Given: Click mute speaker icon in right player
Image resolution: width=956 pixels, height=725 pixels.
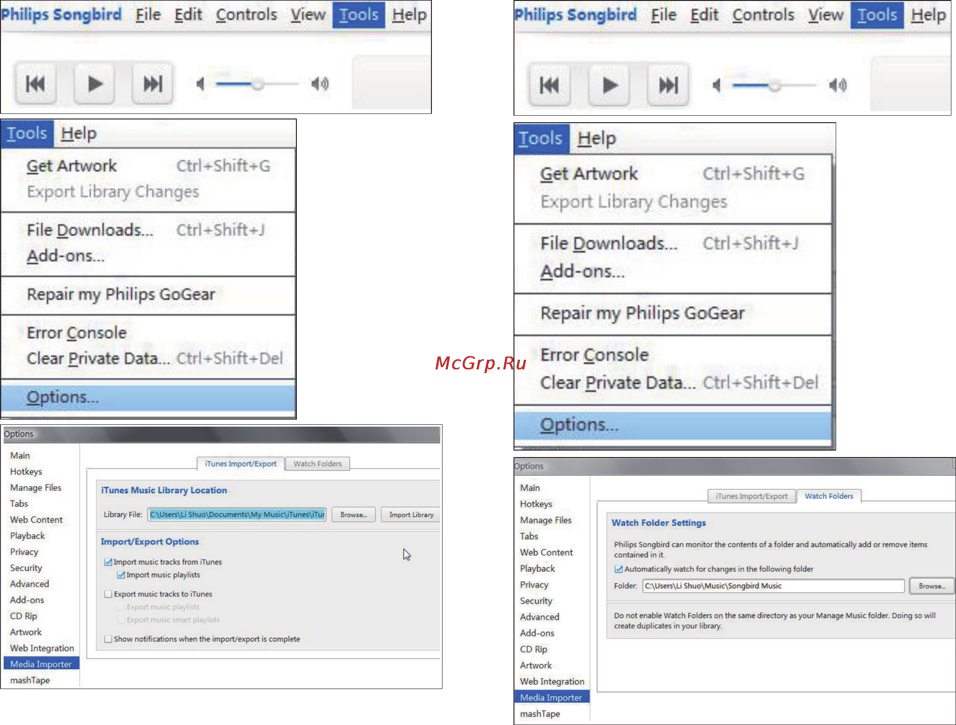Looking at the screenshot, I should tap(716, 85).
